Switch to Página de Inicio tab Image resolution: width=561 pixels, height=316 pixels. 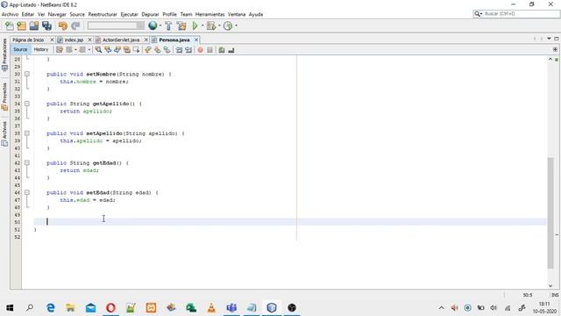coord(29,39)
